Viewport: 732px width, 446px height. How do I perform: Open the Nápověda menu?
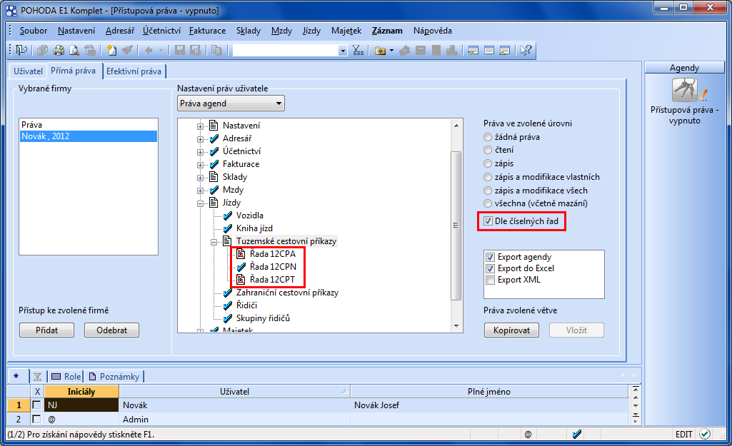(x=432, y=31)
